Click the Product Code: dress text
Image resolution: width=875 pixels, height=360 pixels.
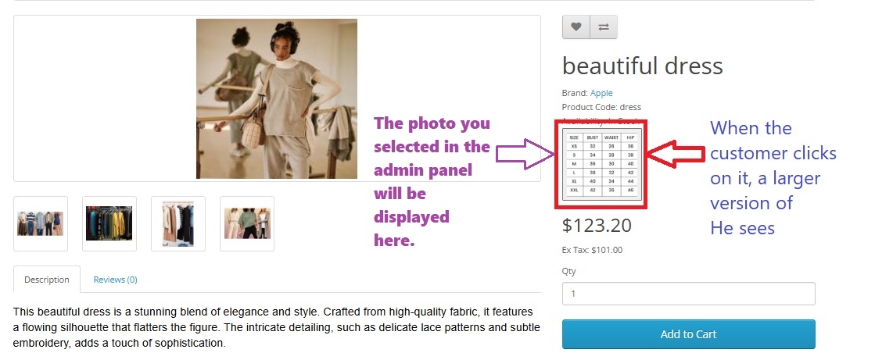pos(601,107)
